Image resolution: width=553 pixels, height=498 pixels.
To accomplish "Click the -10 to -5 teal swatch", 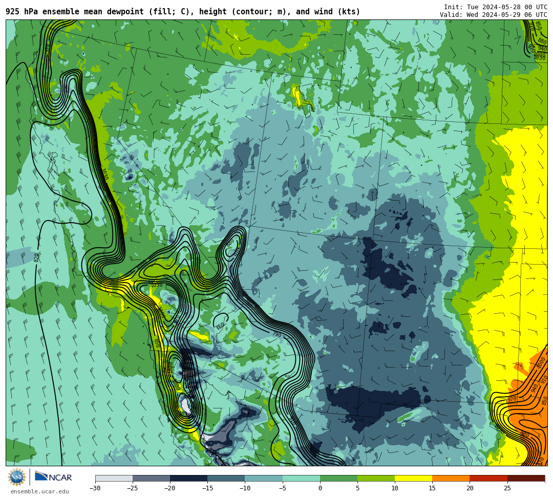I will click(x=264, y=478).
